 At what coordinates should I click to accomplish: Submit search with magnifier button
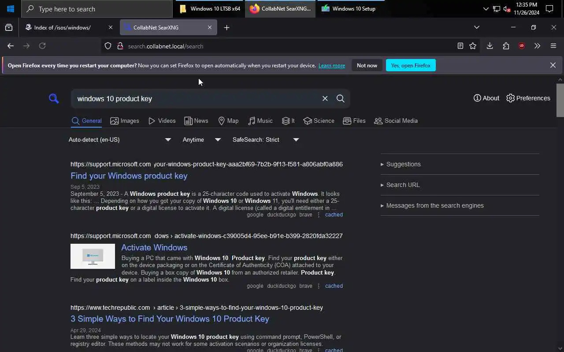click(341, 99)
